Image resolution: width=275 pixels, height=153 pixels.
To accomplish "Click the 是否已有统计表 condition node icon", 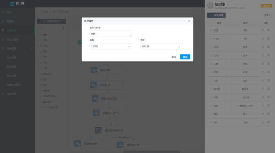I will click(99, 130).
